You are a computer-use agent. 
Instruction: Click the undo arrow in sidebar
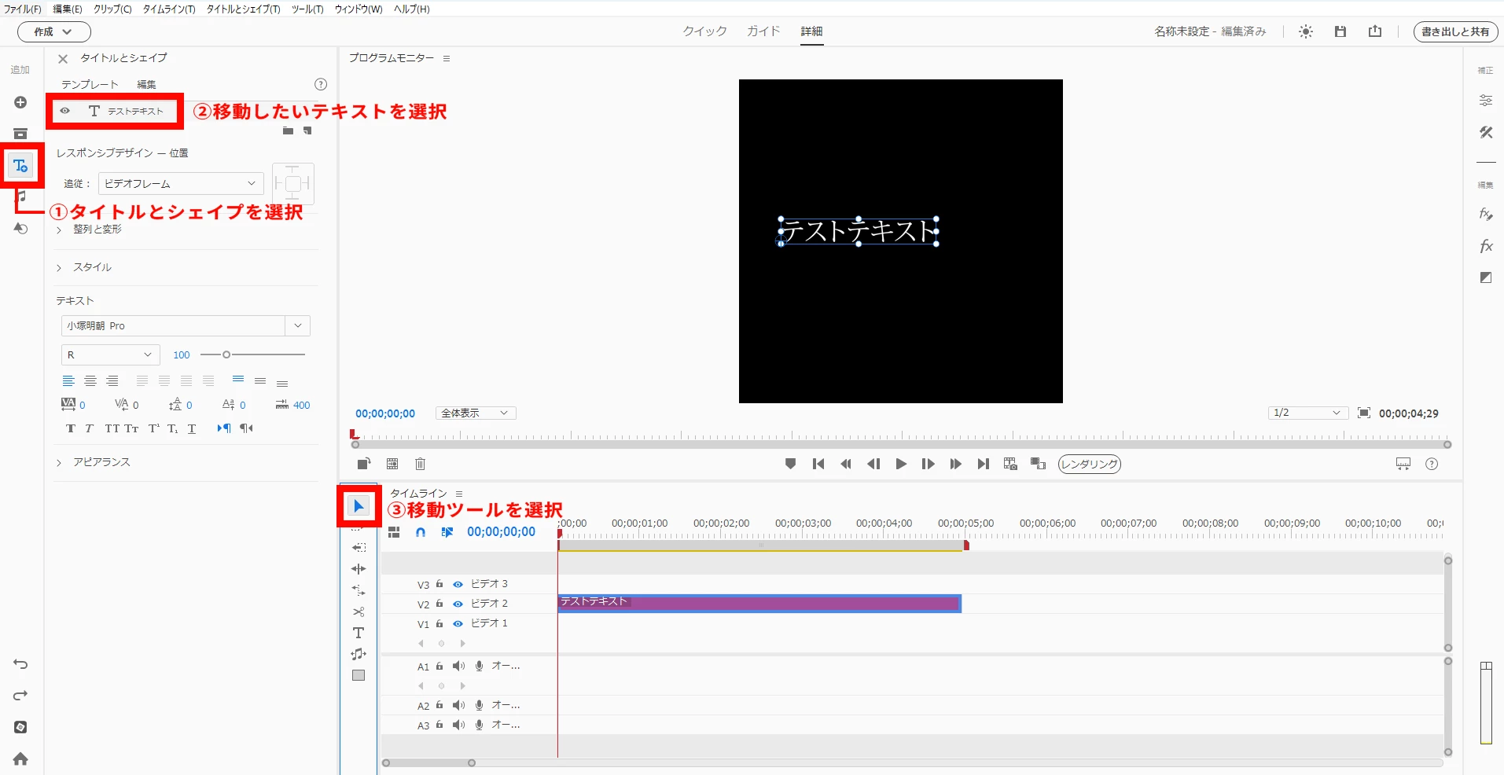pos(20,664)
